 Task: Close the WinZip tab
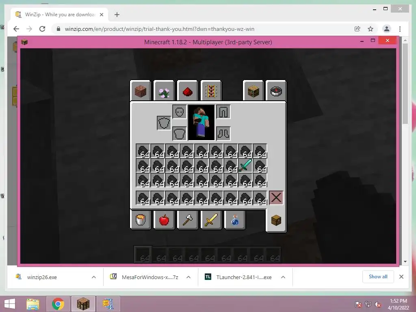101,15
